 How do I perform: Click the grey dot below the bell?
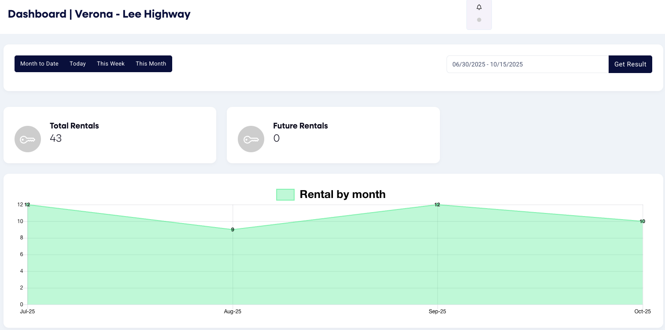[479, 20]
